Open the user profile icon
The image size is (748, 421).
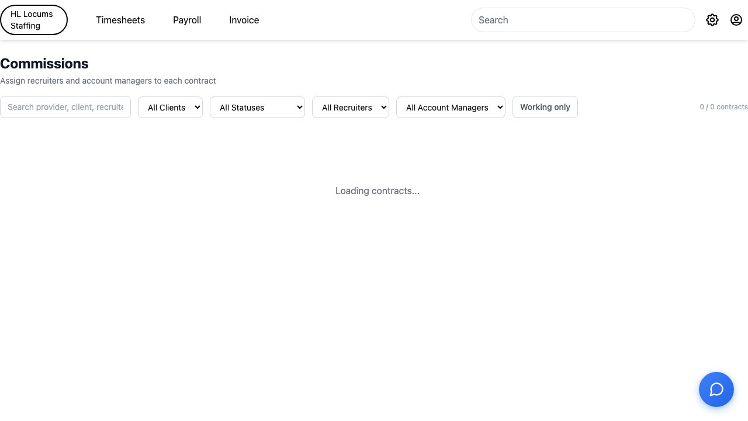(736, 20)
